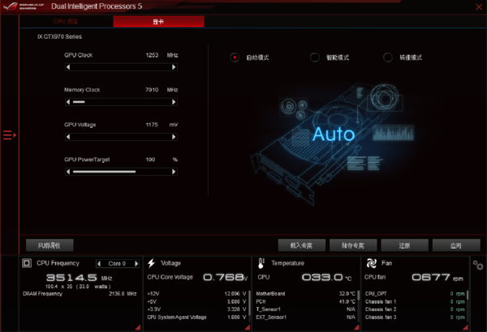Click the CPU_OPT fan row
The image size is (487, 332).
pyautogui.click(x=415, y=294)
